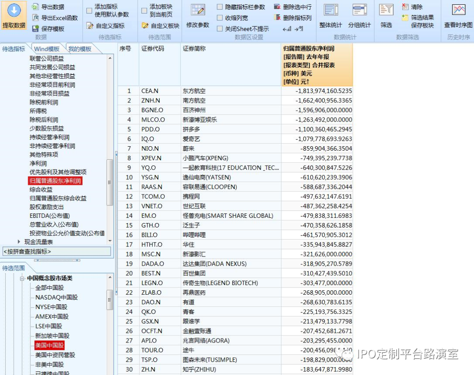Select the 待选范围 tab
474x375 pixels.
(14, 268)
